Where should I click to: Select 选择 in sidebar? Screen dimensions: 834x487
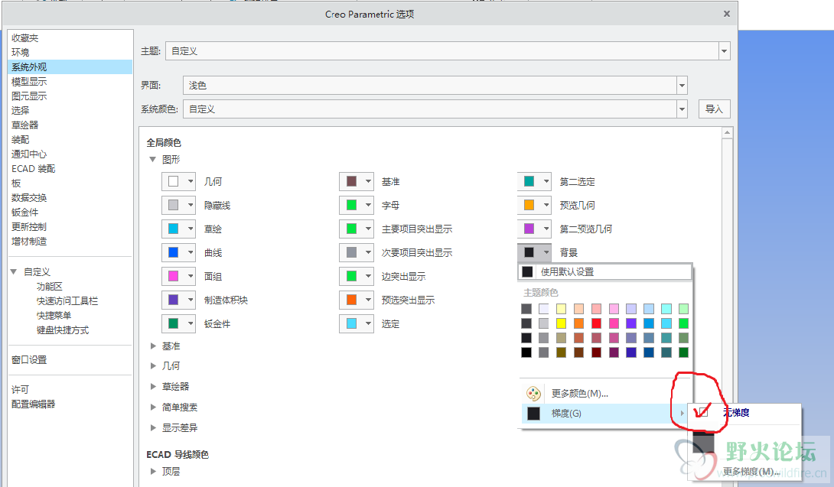tap(20, 111)
